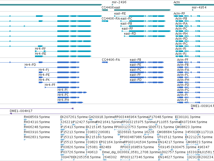
Task: Click the DME1-004H17 BAC label
Action: pos(21,111)
